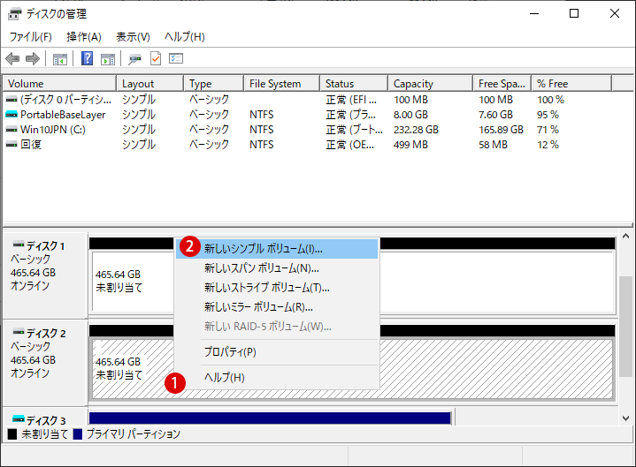The width and height of the screenshot is (636, 467).
Task: Select the 回復 volume name
Action: 31,145
